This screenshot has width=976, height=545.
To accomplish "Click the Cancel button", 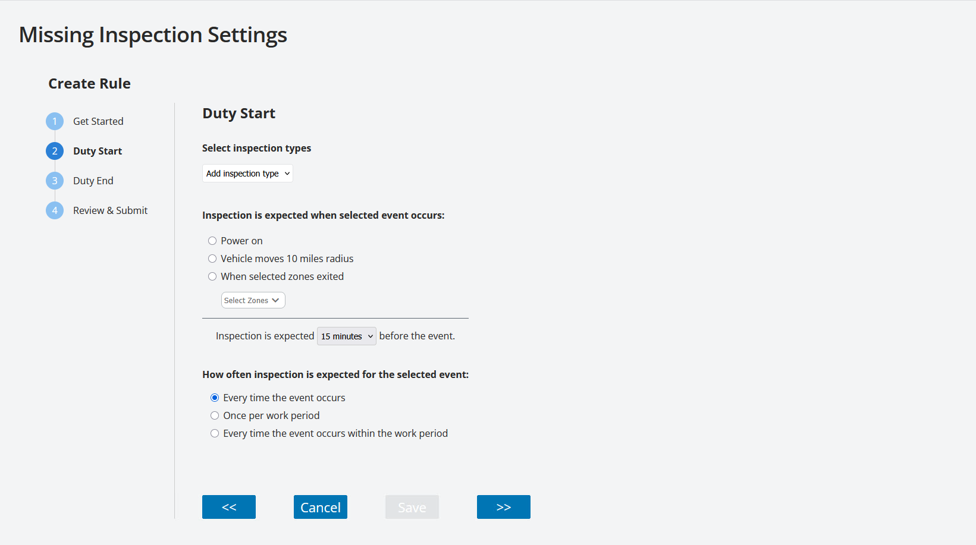I will [320, 507].
